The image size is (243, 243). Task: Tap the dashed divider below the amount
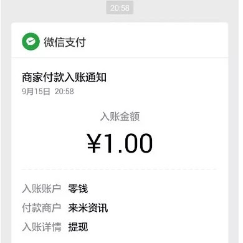(x=120, y=169)
